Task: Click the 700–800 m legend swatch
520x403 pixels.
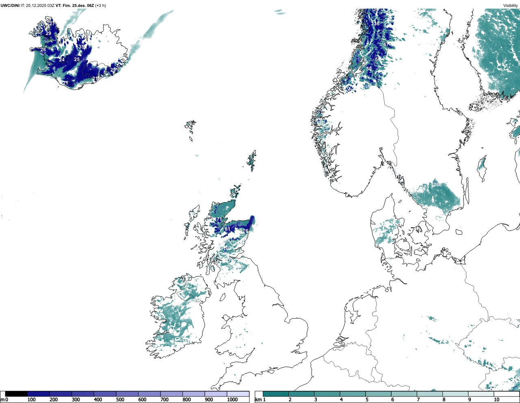Action: [171, 394]
